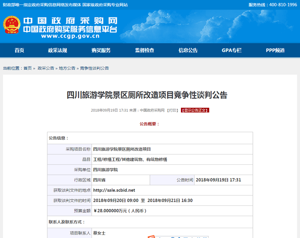Open the 政采法规 navigation item
This screenshot has width=300, height=238.
pos(57,50)
